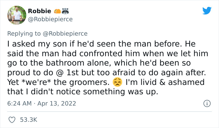Click the 53.3K like count
This screenshot has height=128, width=219.
(29, 120)
